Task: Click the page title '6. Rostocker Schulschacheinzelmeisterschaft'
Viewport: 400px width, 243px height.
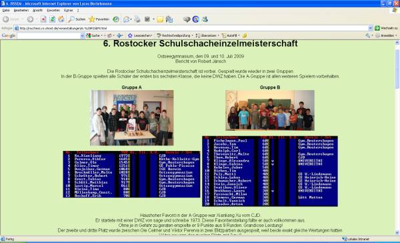Action: (x=200, y=43)
